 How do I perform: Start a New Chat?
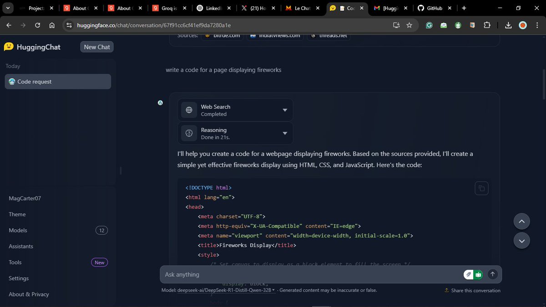(x=97, y=47)
